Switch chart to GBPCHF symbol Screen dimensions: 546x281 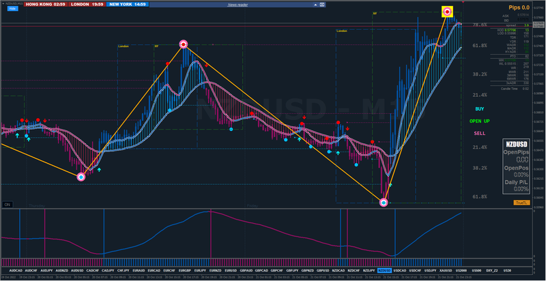click(x=277, y=271)
